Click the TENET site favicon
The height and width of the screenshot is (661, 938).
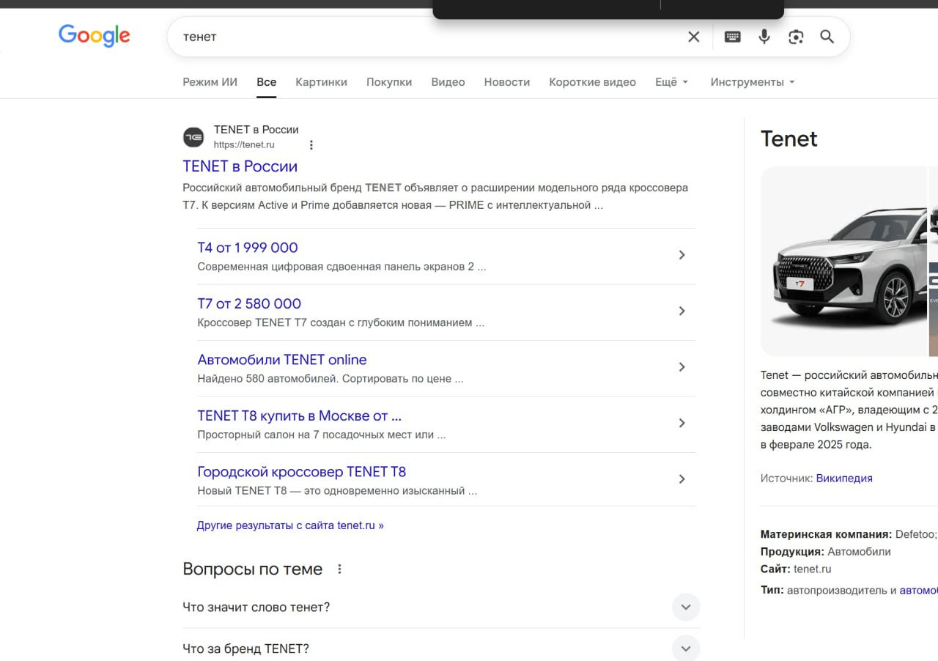193,137
